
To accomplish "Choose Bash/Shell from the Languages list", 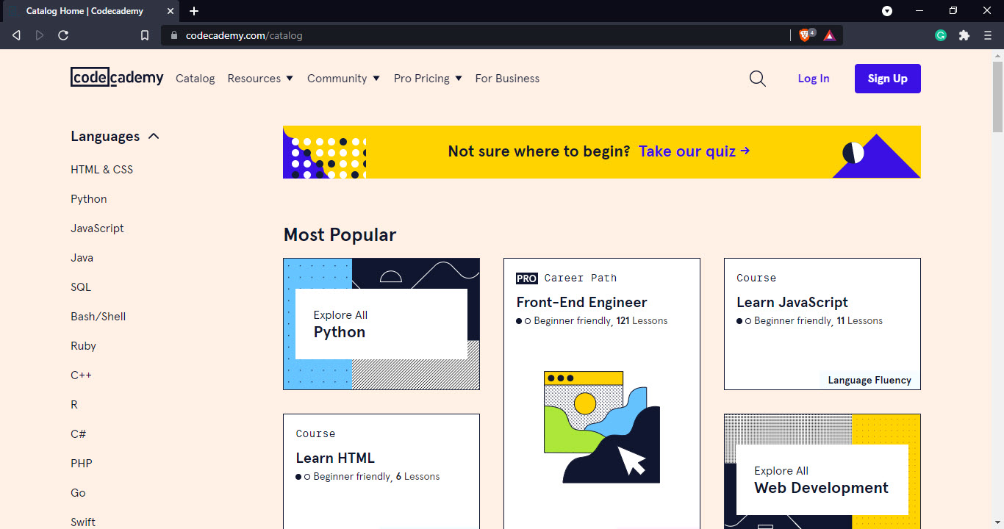I will pyautogui.click(x=98, y=317).
